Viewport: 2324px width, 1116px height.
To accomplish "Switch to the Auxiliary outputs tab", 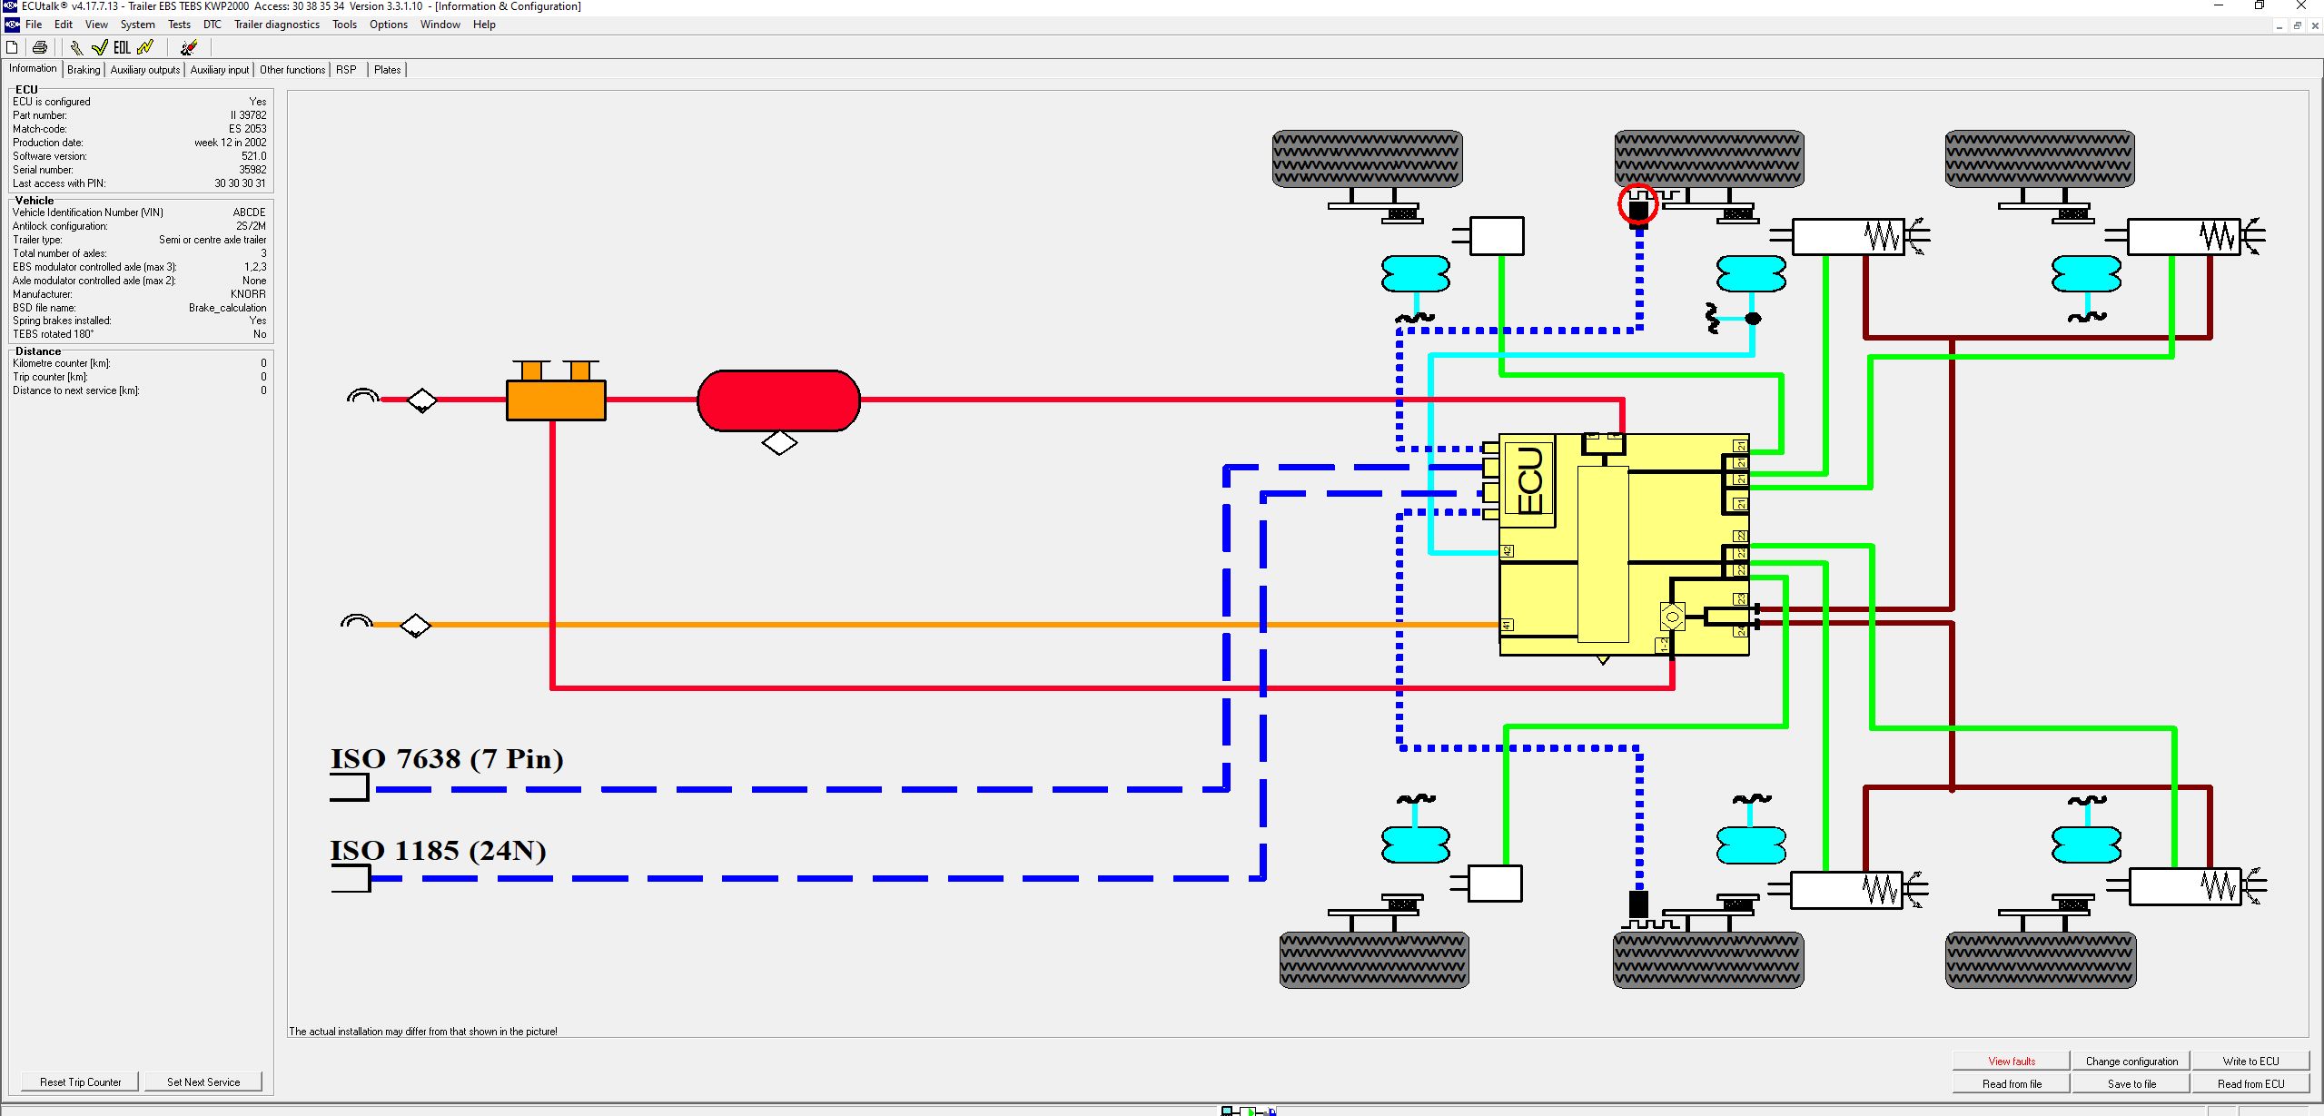I will [143, 69].
